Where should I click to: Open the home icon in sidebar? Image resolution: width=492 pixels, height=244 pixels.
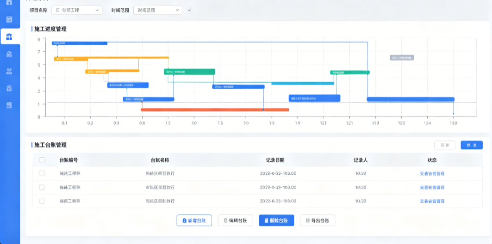pyautogui.click(x=9, y=2)
